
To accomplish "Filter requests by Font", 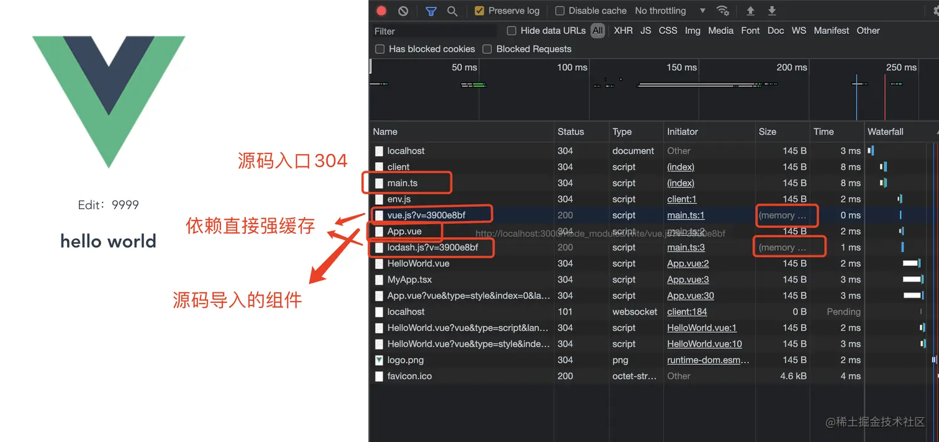I will [750, 30].
